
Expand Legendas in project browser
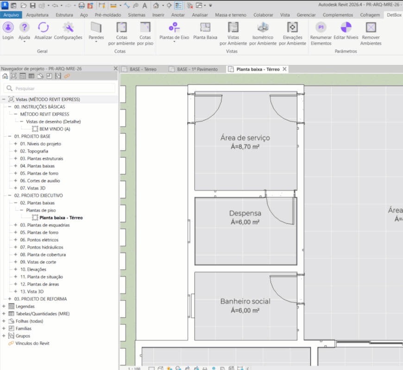(x=4, y=306)
